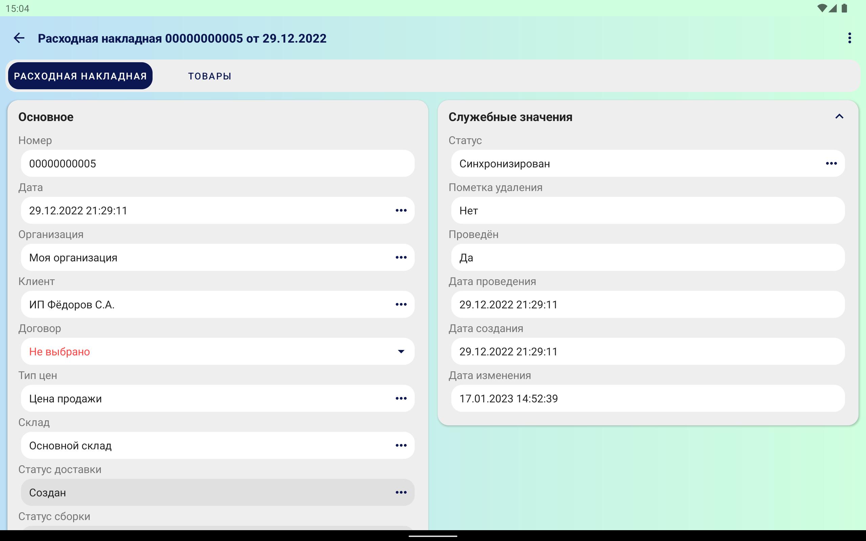
Task: Open the three-dot overflow menu
Action: pyautogui.click(x=849, y=38)
